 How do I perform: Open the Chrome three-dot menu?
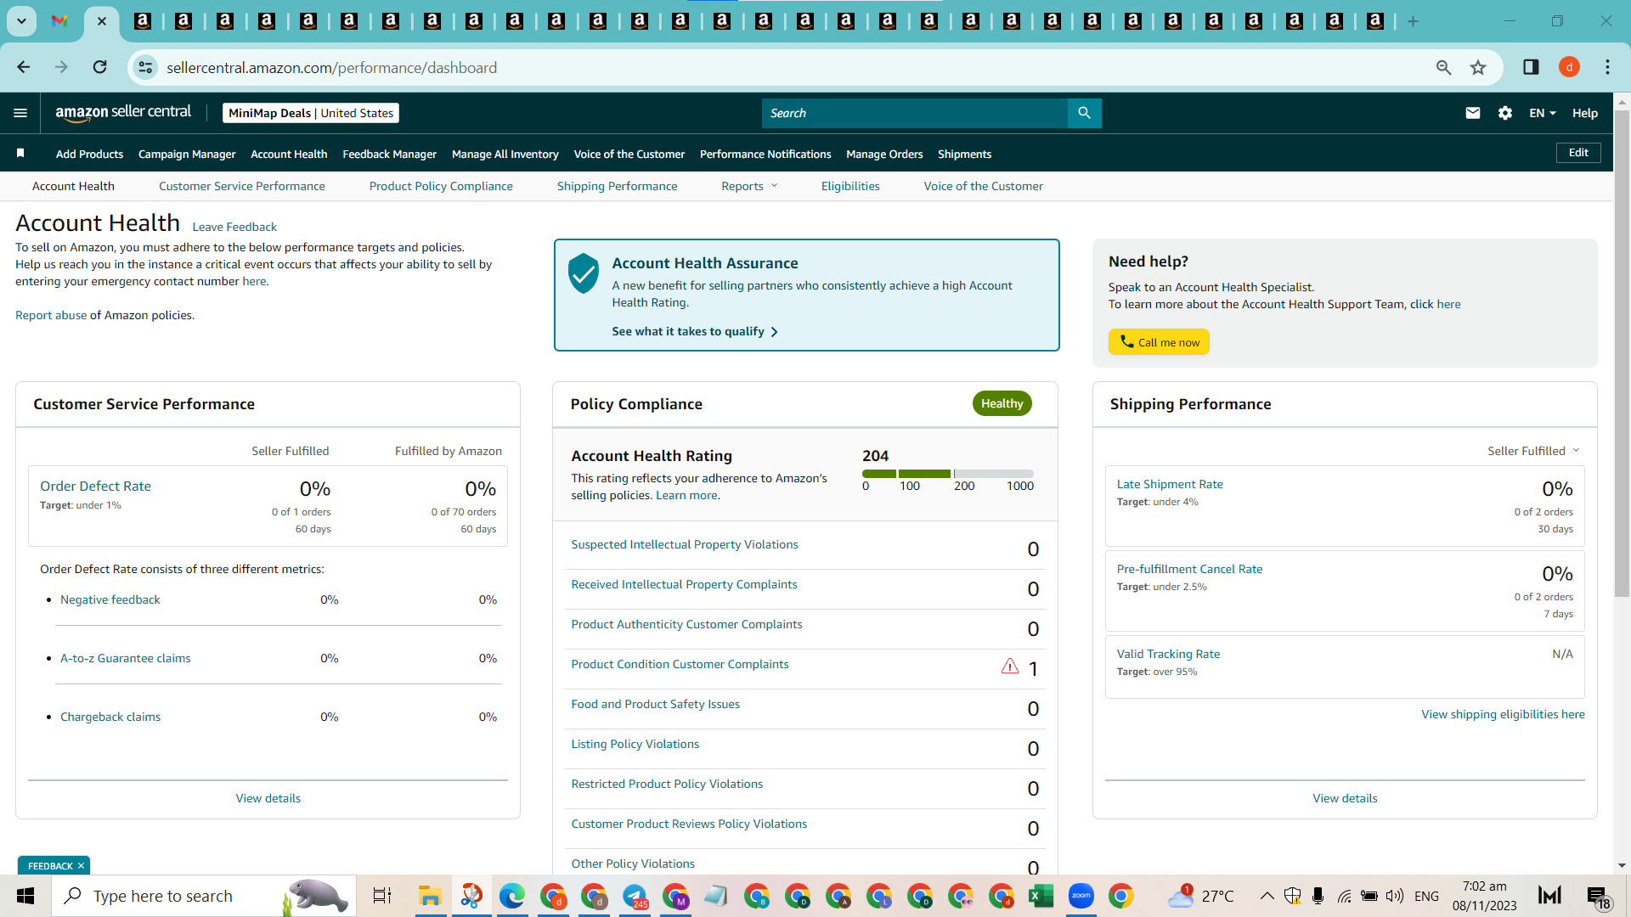pyautogui.click(x=1607, y=67)
